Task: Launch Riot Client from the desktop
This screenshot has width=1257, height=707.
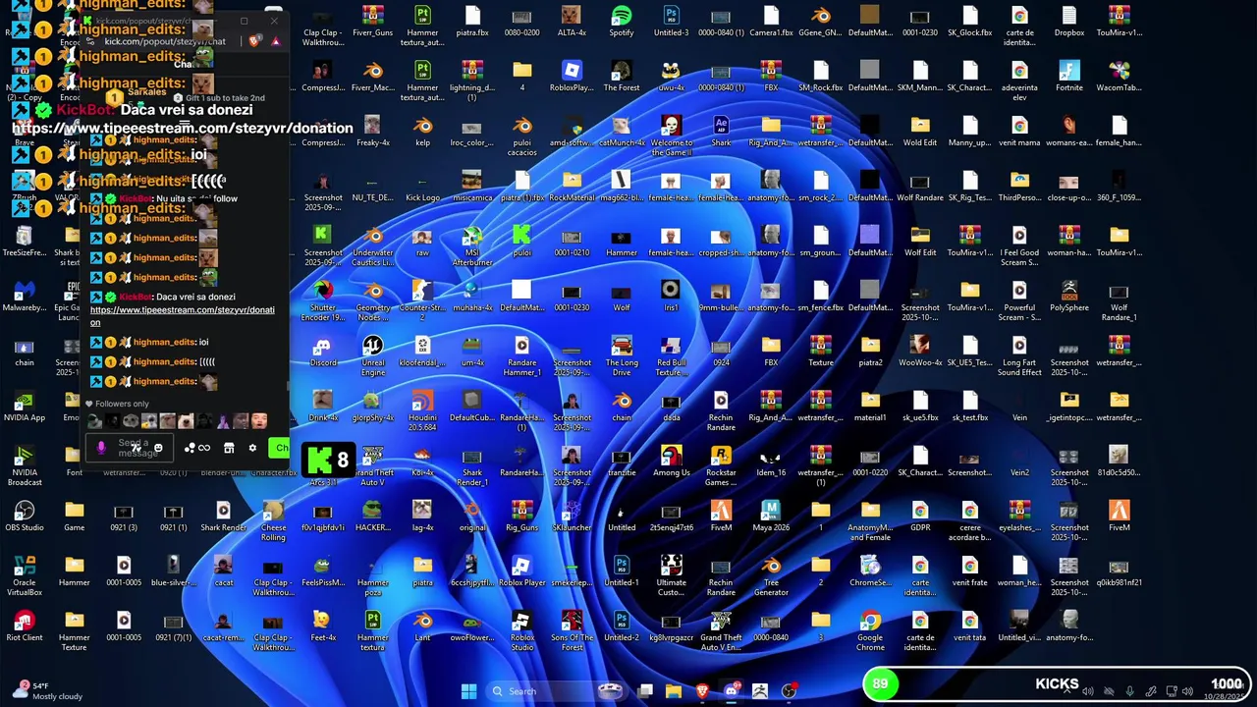Action: [x=25, y=626]
